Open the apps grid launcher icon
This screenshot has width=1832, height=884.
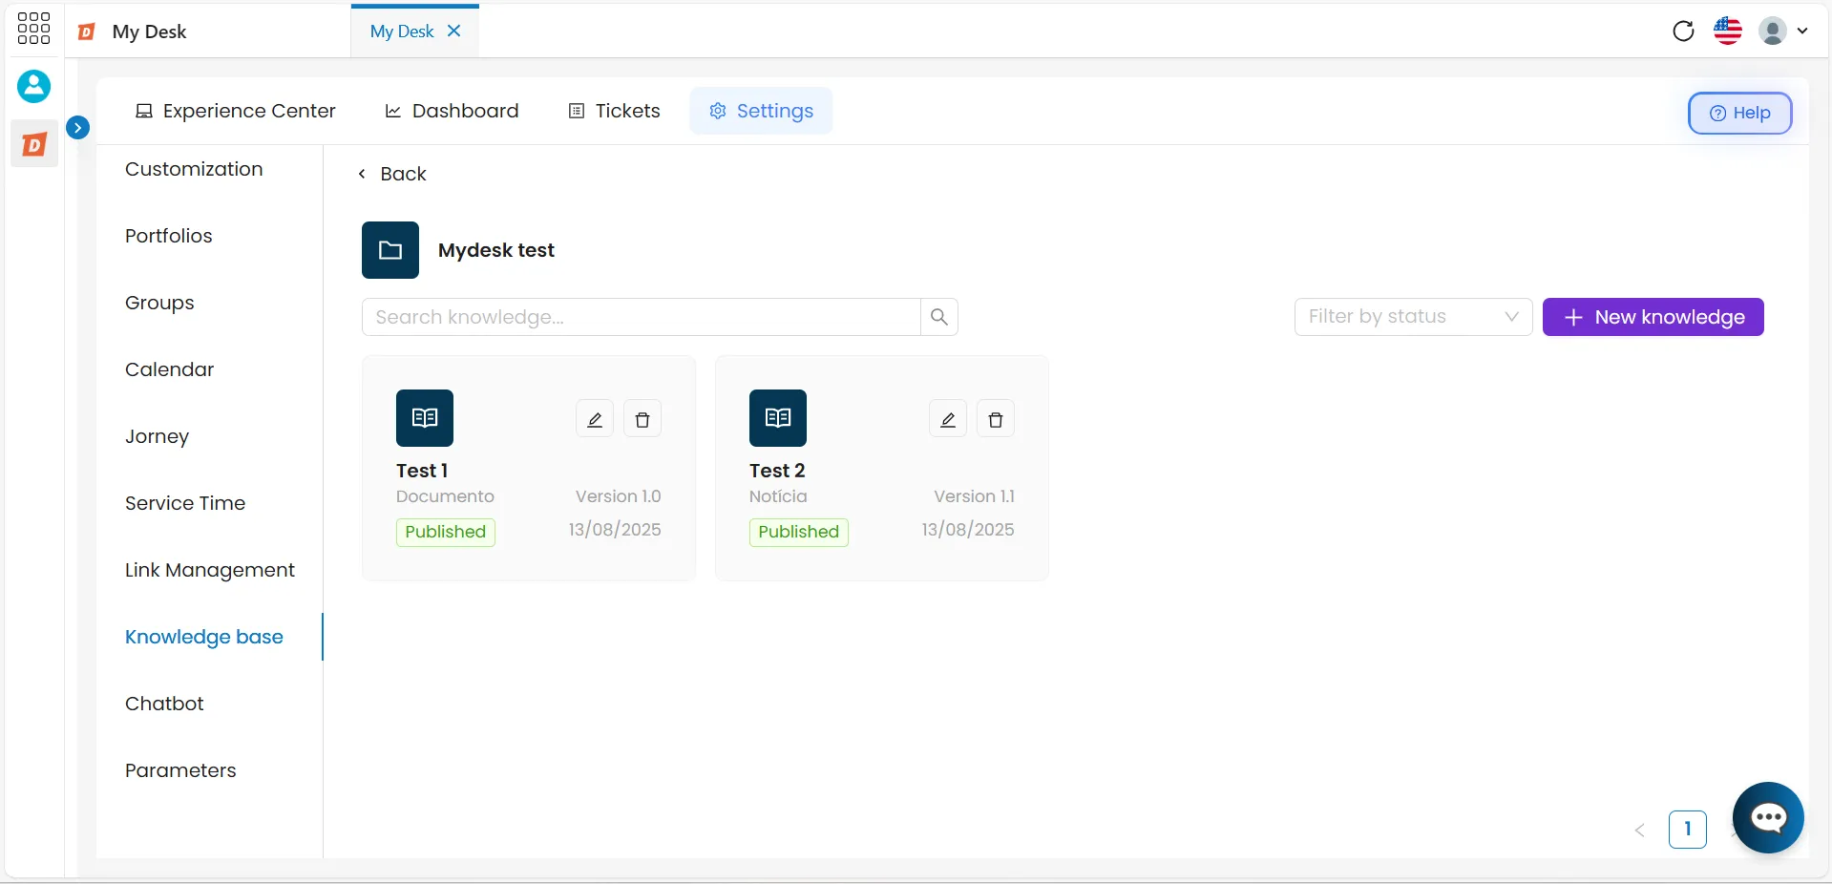[33, 28]
